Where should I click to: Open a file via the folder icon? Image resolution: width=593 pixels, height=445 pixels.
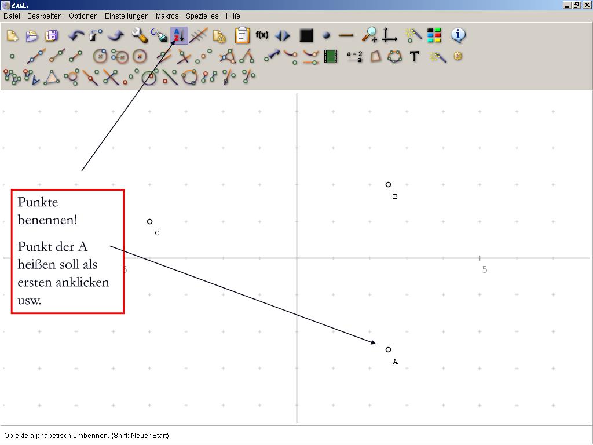pos(32,35)
